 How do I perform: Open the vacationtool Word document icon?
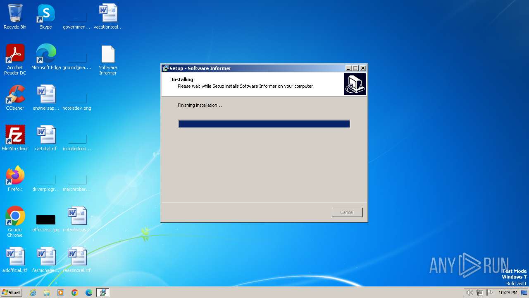[108, 17]
